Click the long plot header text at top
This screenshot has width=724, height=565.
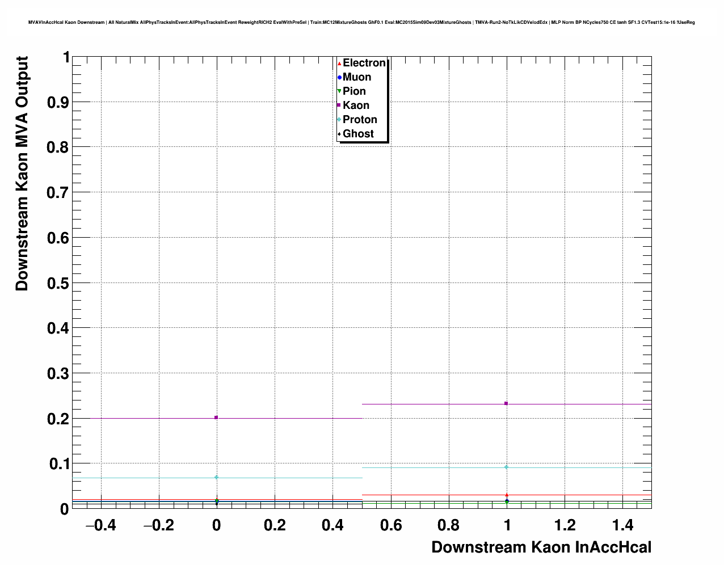[361, 22]
